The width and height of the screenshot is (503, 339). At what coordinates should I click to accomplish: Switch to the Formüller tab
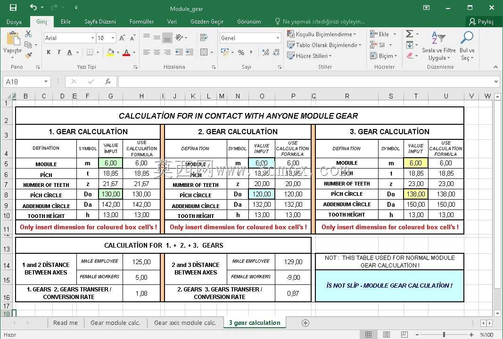tap(141, 22)
